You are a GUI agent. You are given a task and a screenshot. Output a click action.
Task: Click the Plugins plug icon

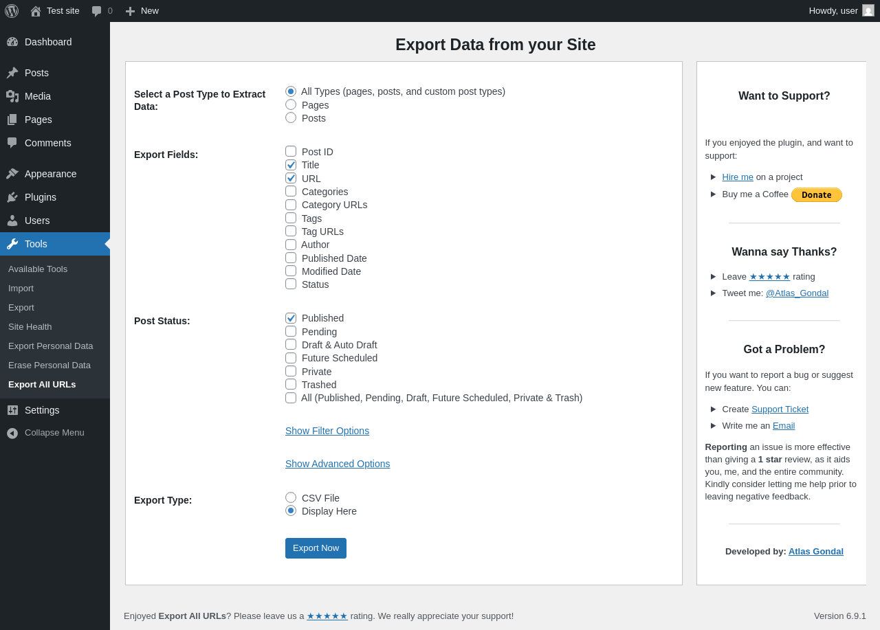(x=12, y=197)
